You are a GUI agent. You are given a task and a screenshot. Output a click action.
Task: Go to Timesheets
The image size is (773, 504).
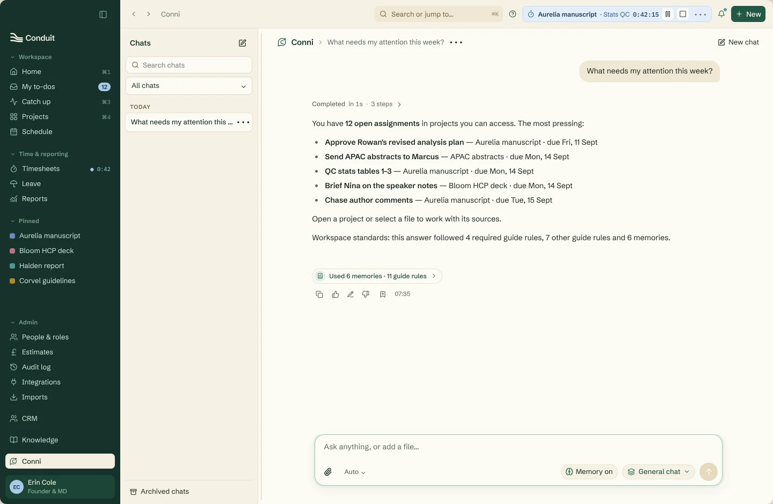60,169
